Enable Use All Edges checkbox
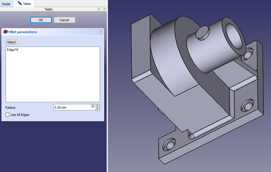This screenshot has height=172, width=271. coord(8,115)
